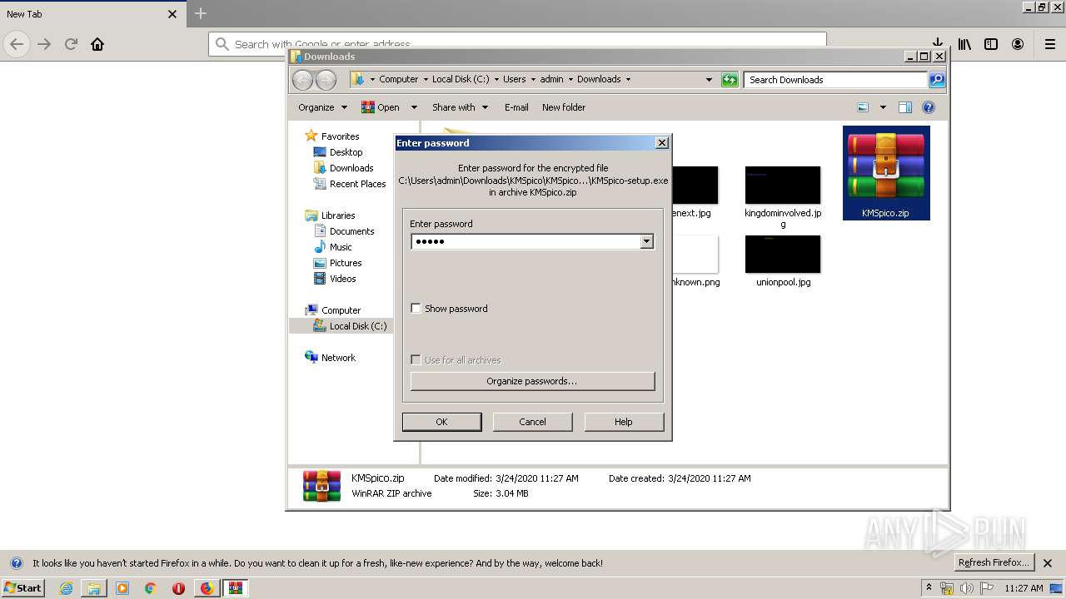1066x599 pixels.
Task: Click search magnifier in Downloads window
Action: pos(937,80)
